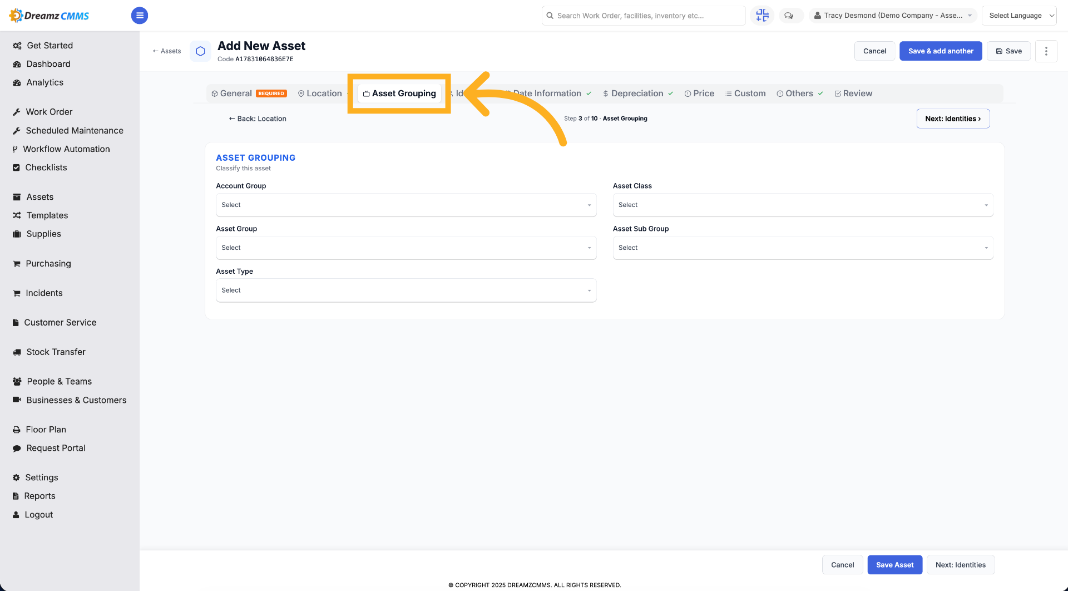
Task: Return to Assets via breadcrumb link
Action: pos(167,51)
